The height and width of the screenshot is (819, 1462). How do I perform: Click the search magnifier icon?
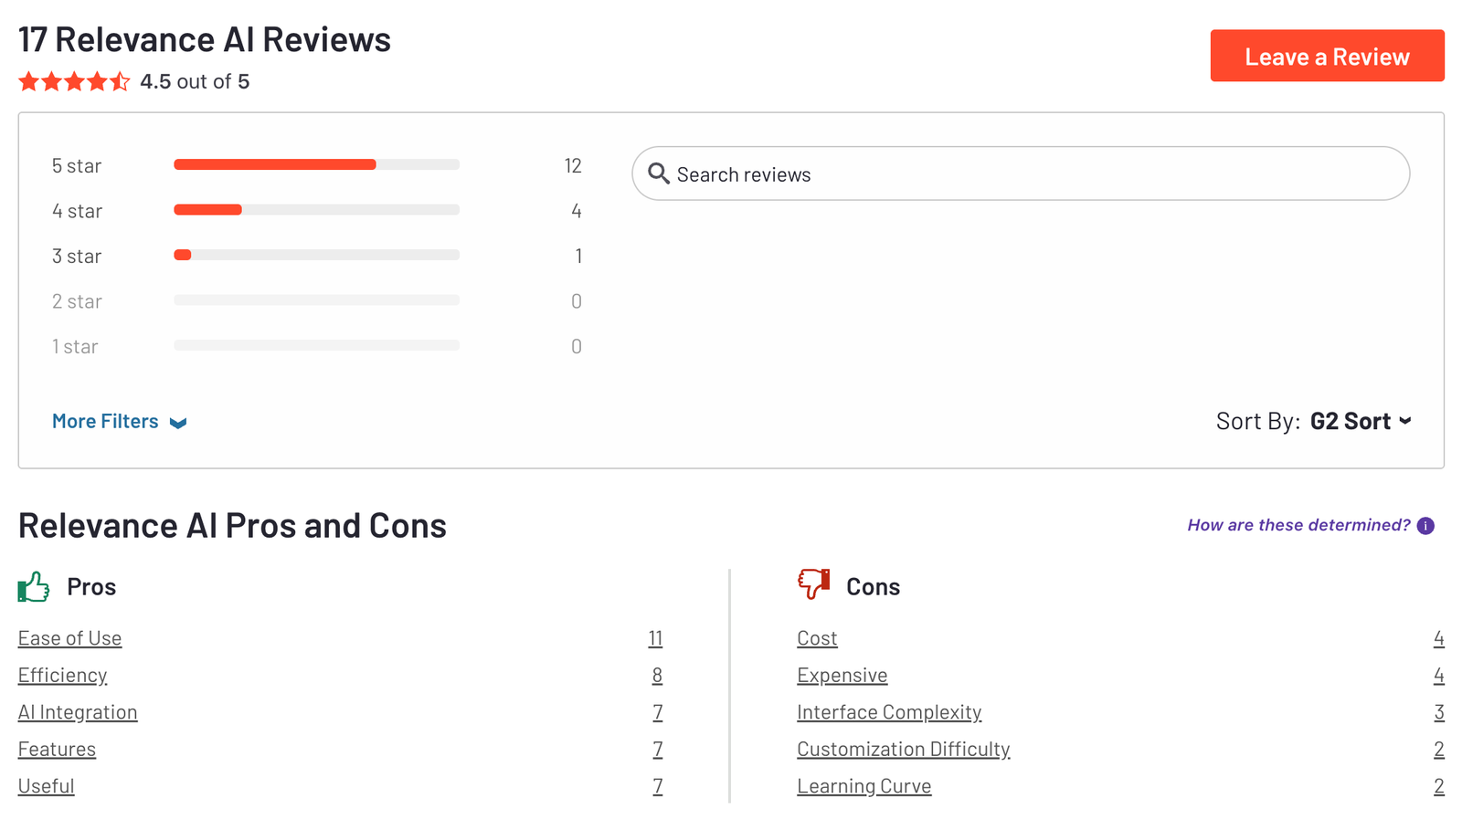click(x=658, y=173)
